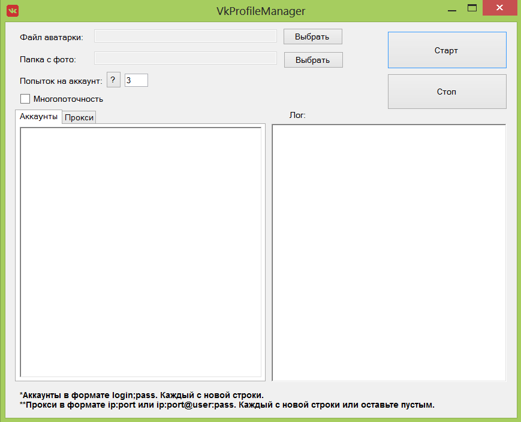Viewport: 521px width, 422px height.
Task: Click the VK logo icon in title bar
Action: [13, 11]
